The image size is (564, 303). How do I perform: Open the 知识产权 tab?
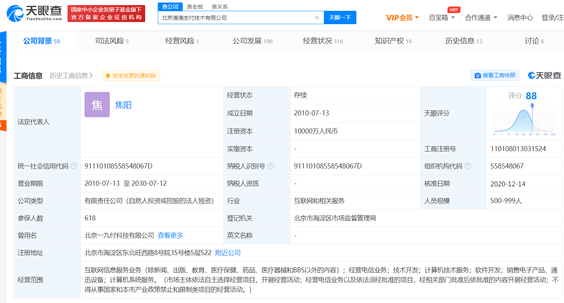[393, 41]
